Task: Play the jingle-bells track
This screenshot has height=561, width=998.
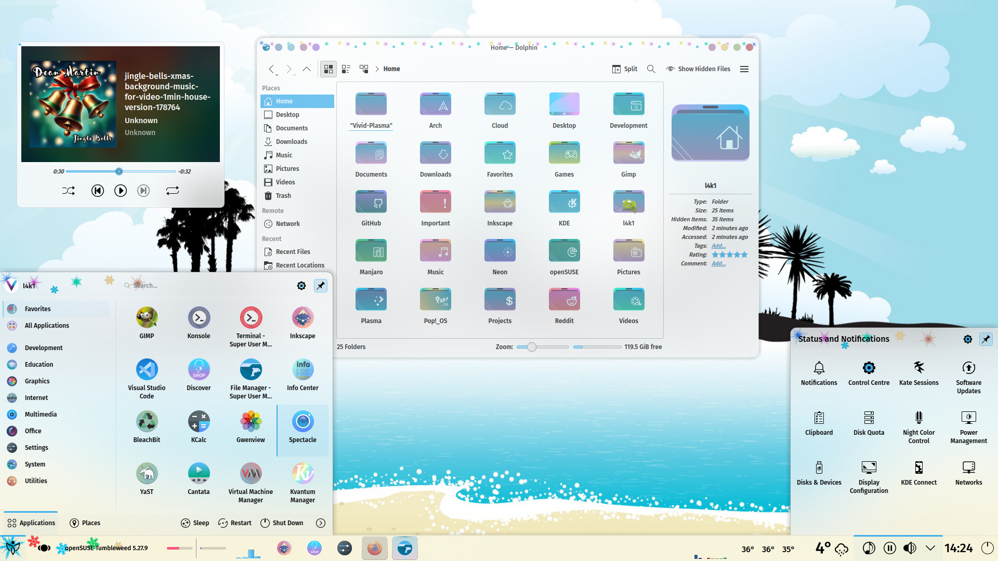Action: pyautogui.click(x=120, y=191)
